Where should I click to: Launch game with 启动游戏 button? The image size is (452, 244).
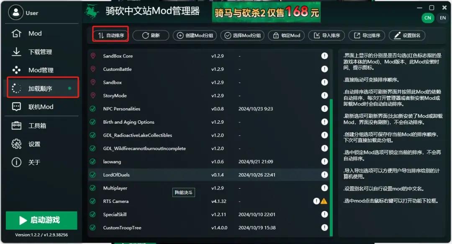click(x=41, y=221)
